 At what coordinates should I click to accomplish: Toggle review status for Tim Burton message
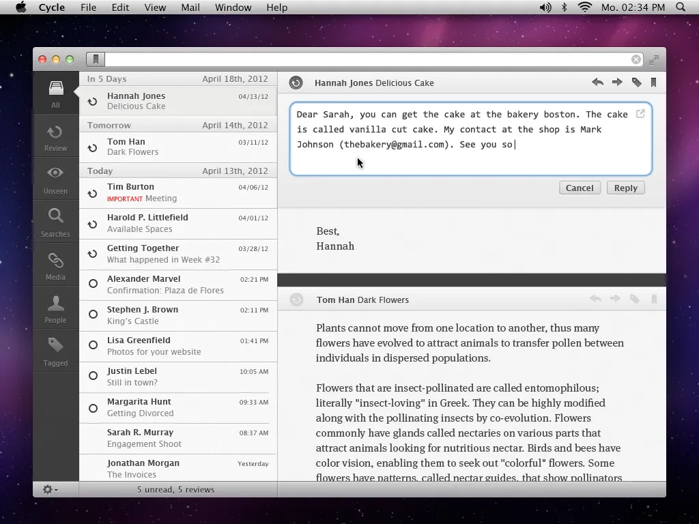tap(92, 194)
